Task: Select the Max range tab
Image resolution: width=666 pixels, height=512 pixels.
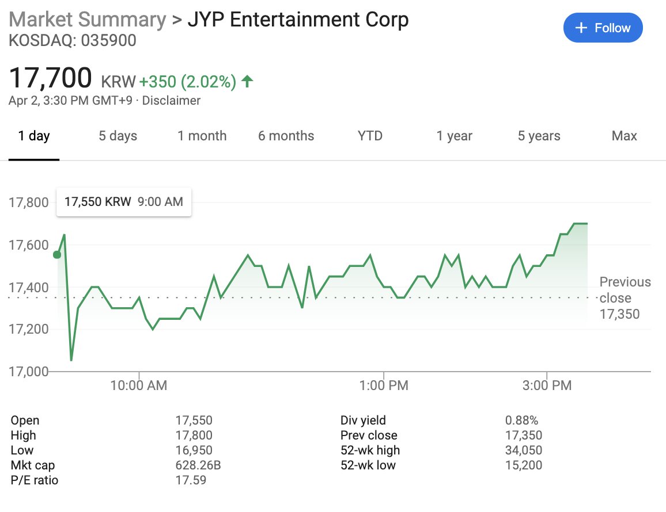Action: (624, 136)
